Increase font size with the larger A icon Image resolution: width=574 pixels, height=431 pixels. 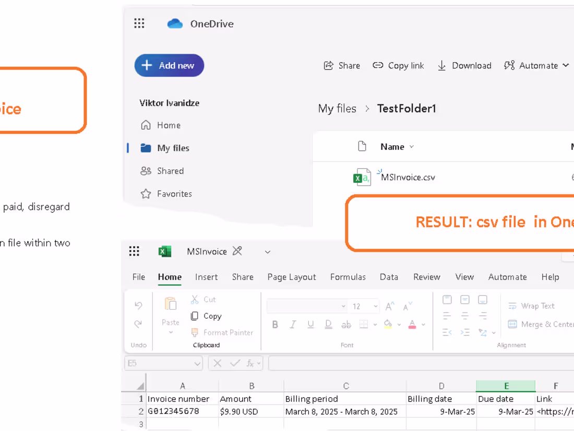(390, 306)
